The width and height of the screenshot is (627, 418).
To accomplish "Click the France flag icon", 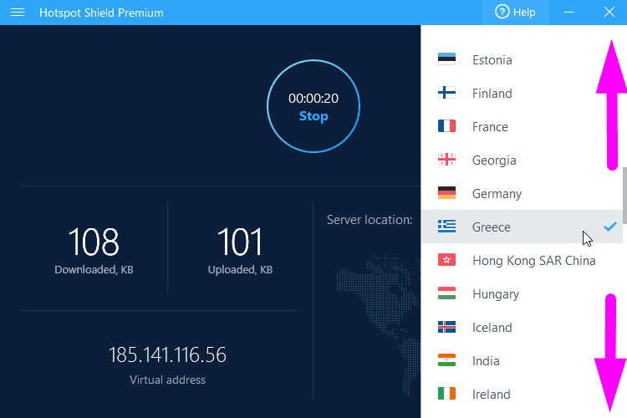I will (x=446, y=126).
